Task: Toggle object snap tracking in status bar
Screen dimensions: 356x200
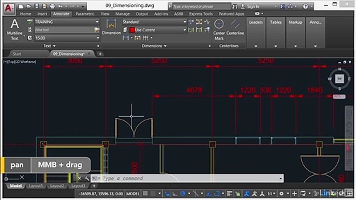Action: pos(209,194)
